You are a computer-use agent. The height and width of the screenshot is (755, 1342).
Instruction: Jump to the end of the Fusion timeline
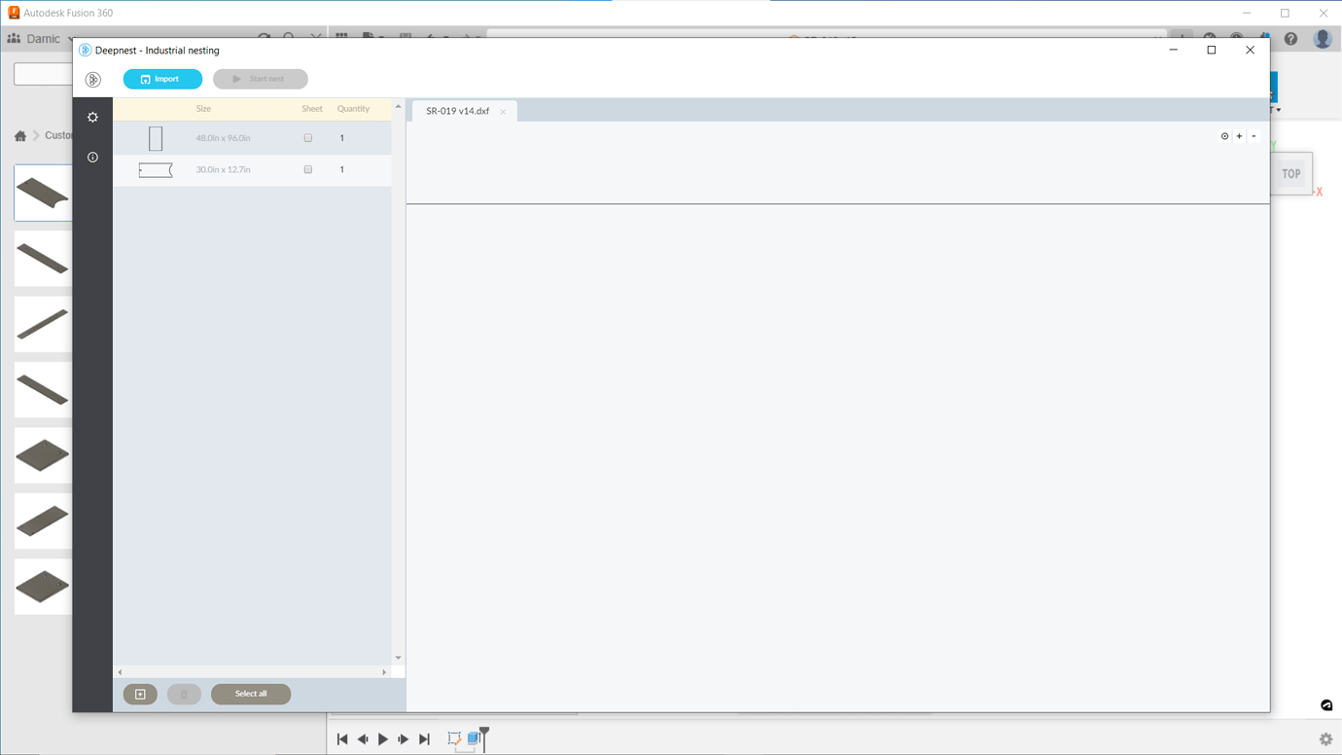pos(424,738)
